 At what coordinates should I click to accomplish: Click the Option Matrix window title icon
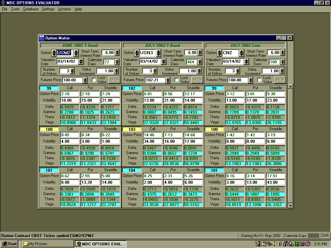tap(41, 38)
